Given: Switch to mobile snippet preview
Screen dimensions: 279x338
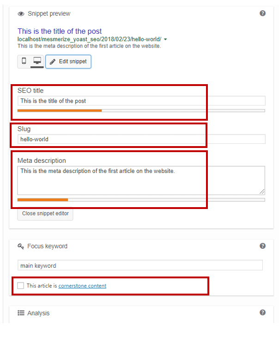Looking at the screenshot, I should tap(24, 61).
